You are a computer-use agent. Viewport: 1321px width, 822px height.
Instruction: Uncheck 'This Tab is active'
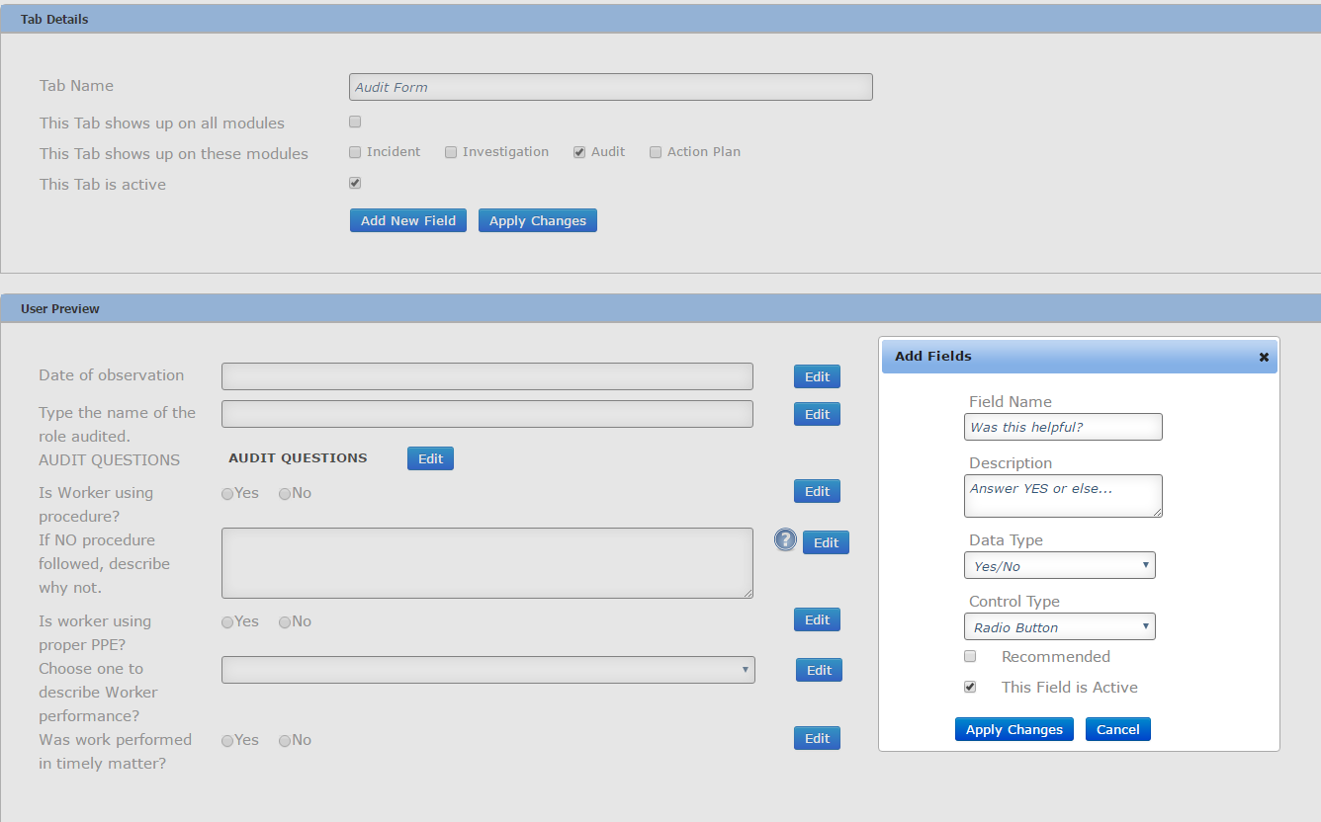[x=355, y=183]
